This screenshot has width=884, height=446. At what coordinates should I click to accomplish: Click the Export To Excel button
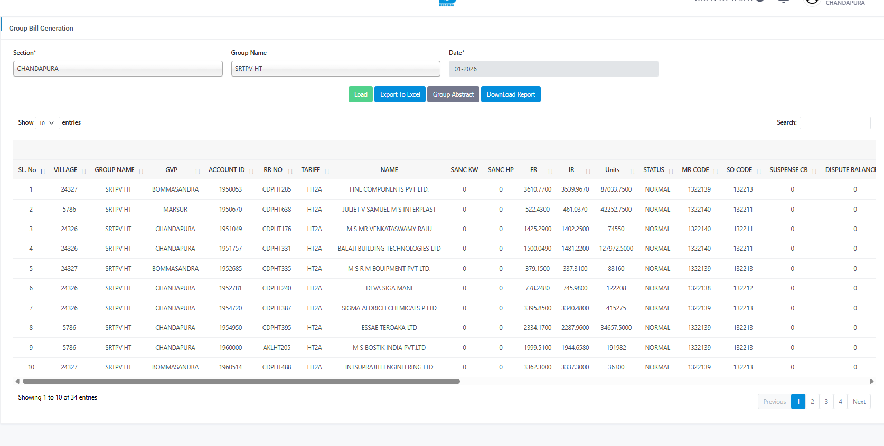[400, 94]
